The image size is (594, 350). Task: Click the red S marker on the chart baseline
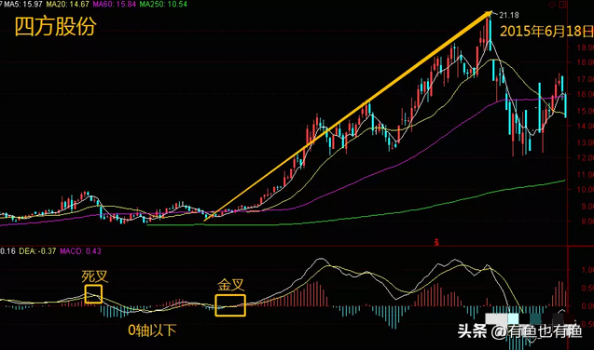(436, 242)
